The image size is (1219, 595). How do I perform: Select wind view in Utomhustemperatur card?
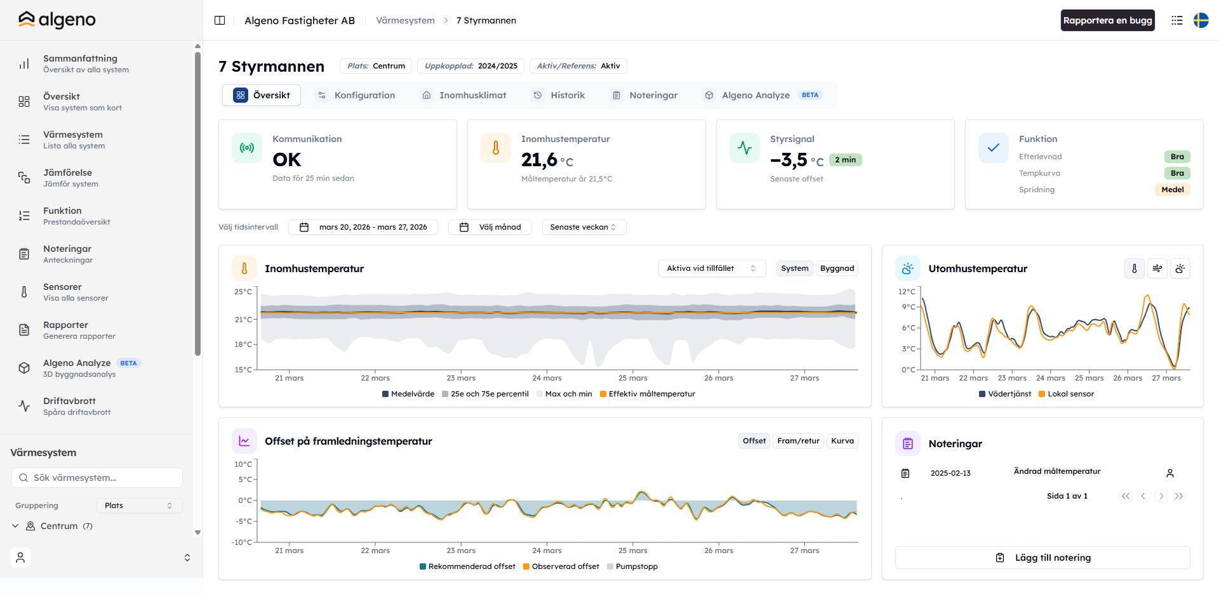1157,268
